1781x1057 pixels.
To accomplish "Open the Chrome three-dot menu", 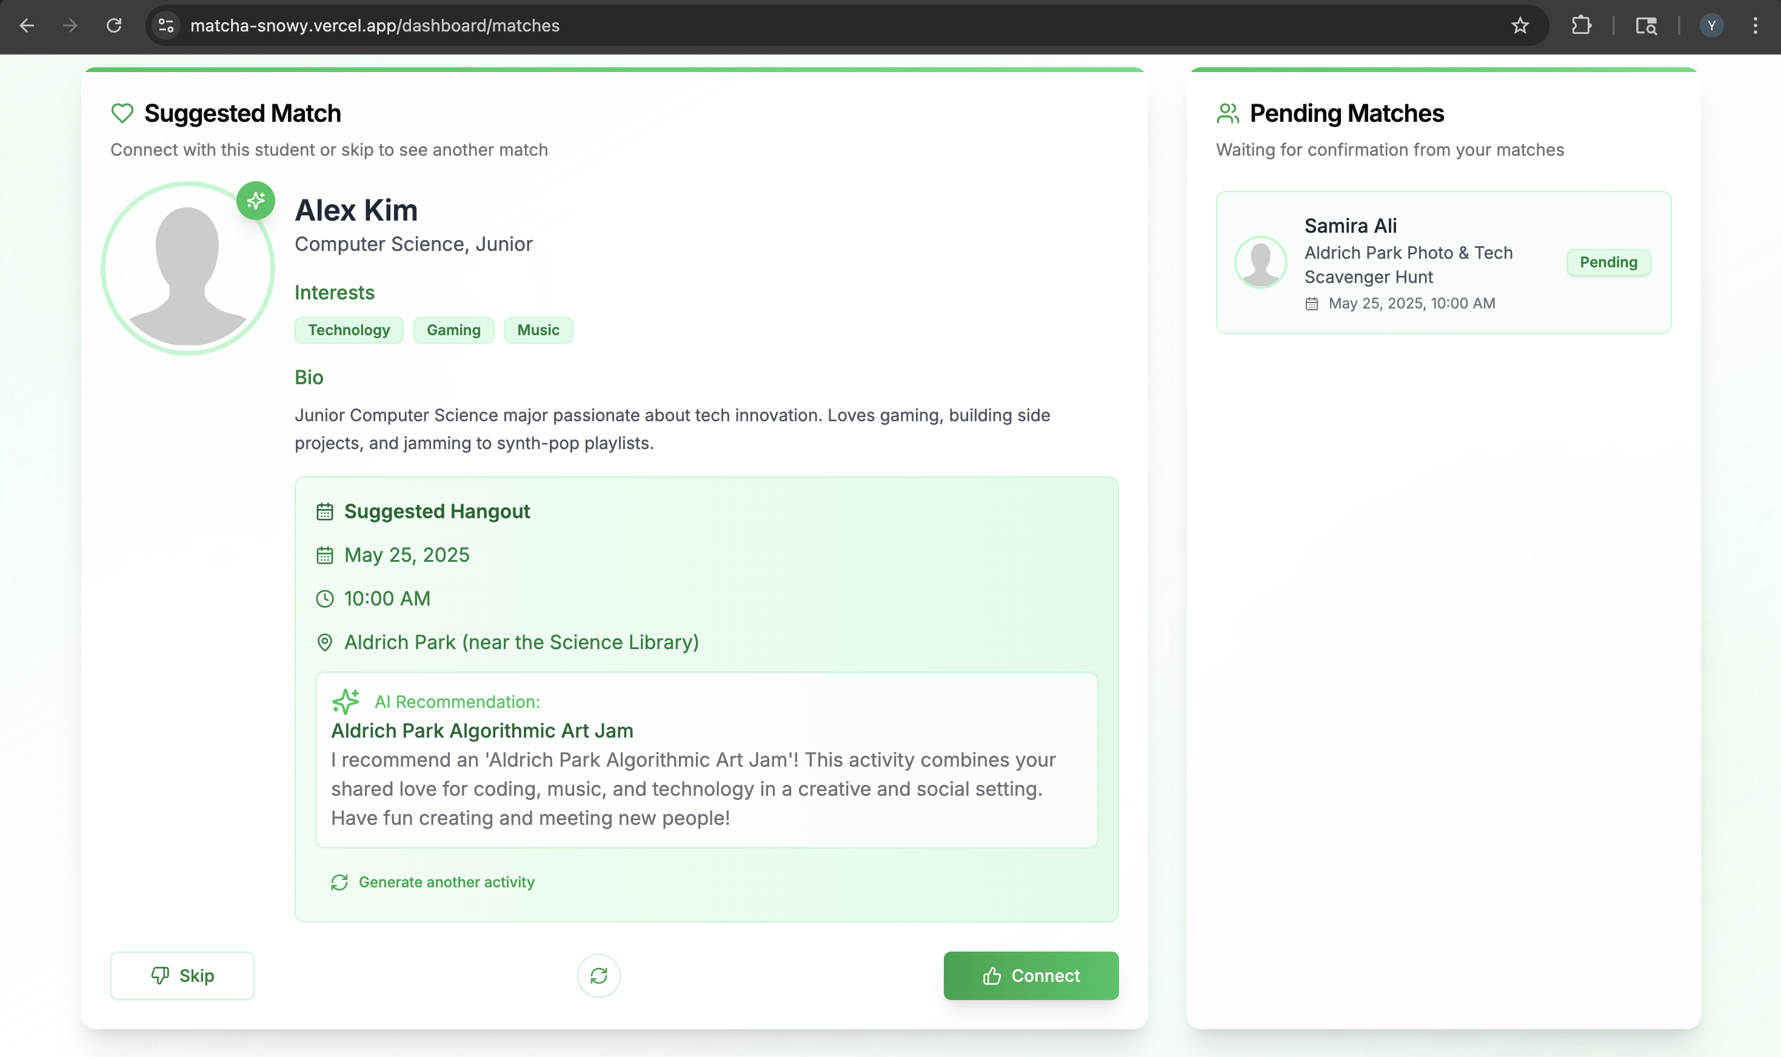I will [1755, 25].
